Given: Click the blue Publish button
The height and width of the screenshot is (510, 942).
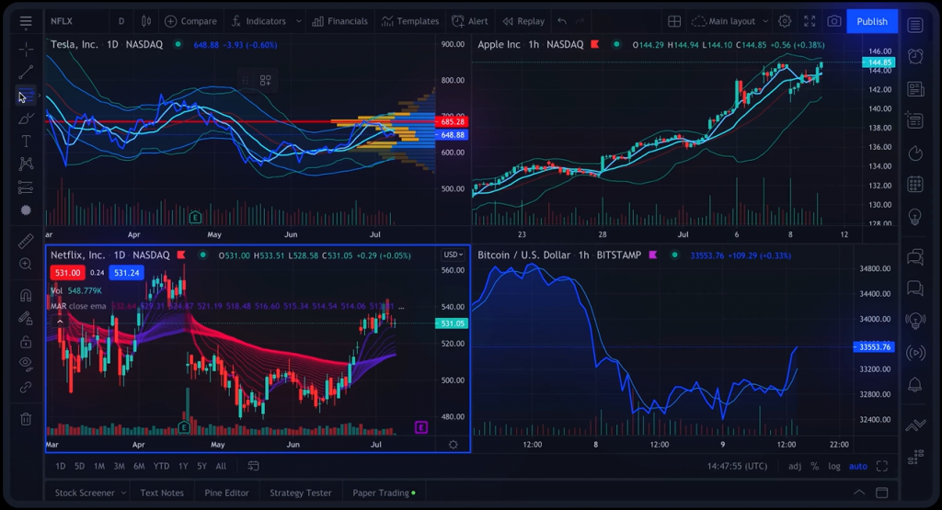Looking at the screenshot, I should [x=871, y=21].
